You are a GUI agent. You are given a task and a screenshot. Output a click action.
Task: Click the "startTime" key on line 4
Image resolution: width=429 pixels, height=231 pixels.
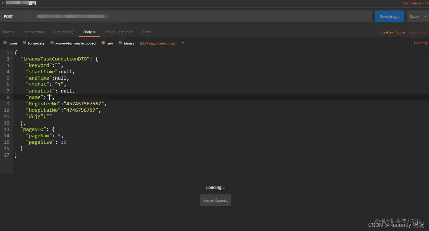[42, 72]
